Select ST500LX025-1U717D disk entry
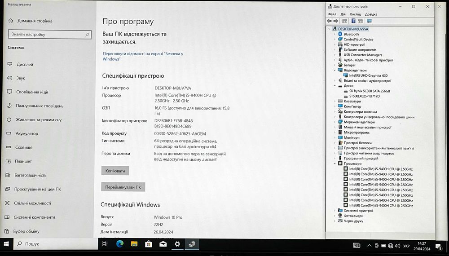The height and width of the screenshot is (256, 449). [x=364, y=96]
